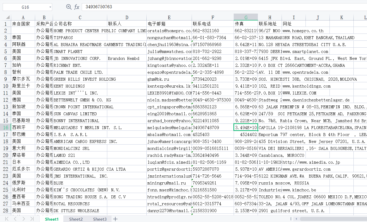Click the www.gerardoortiz.com website cell
This screenshot has width=367, height=222.
coord(306,169)
